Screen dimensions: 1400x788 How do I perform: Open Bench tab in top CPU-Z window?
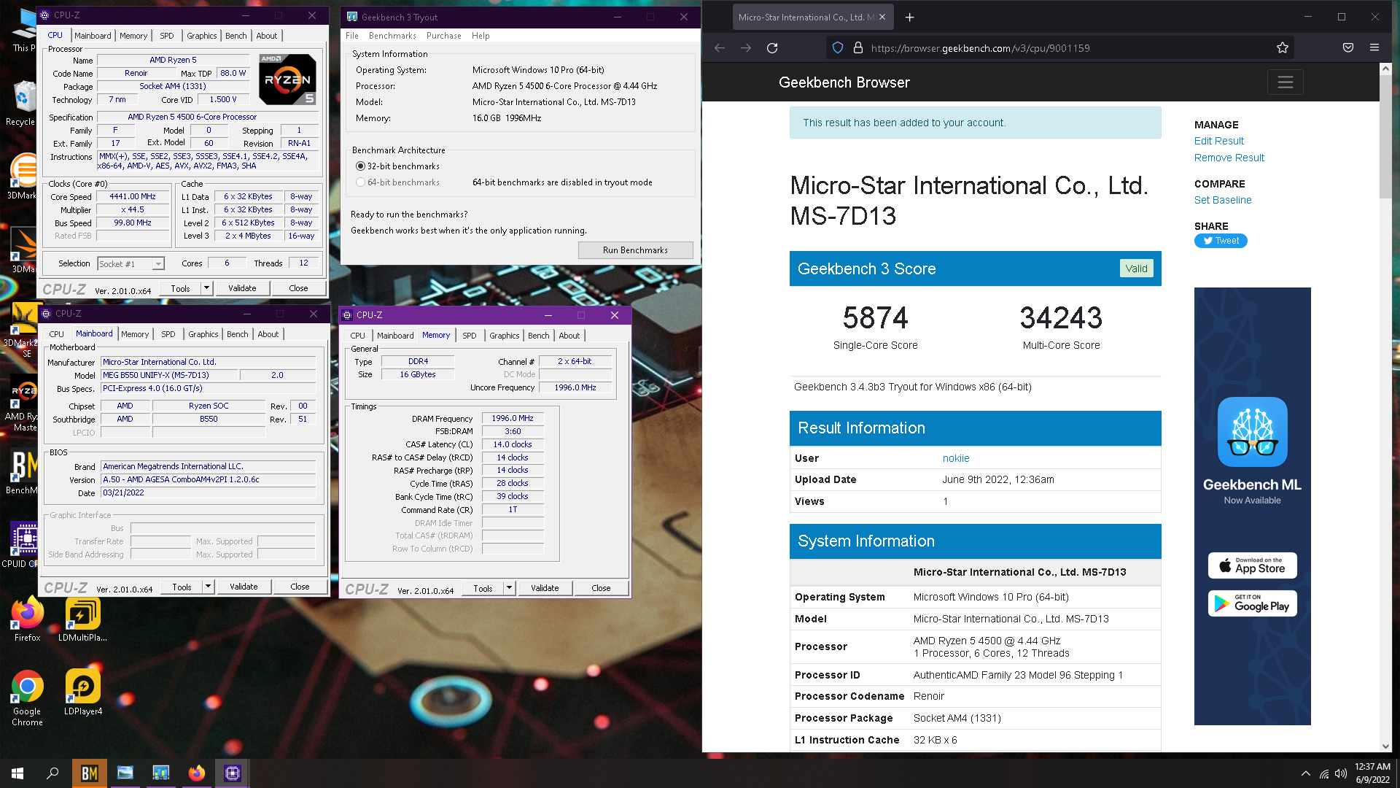(236, 36)
